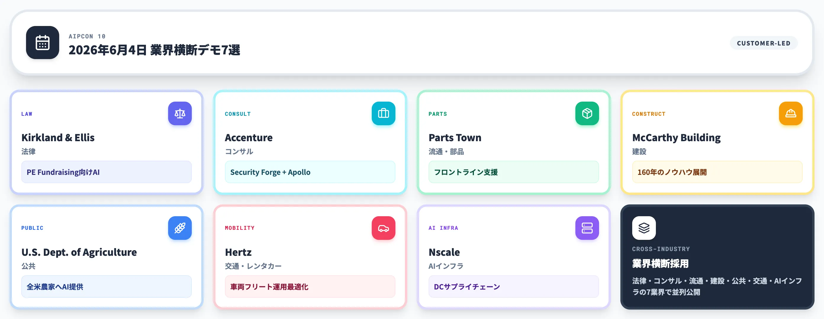Click the calendar icon in the header
824x319 pixels.
pyautogui.click(x=43, y=43)
